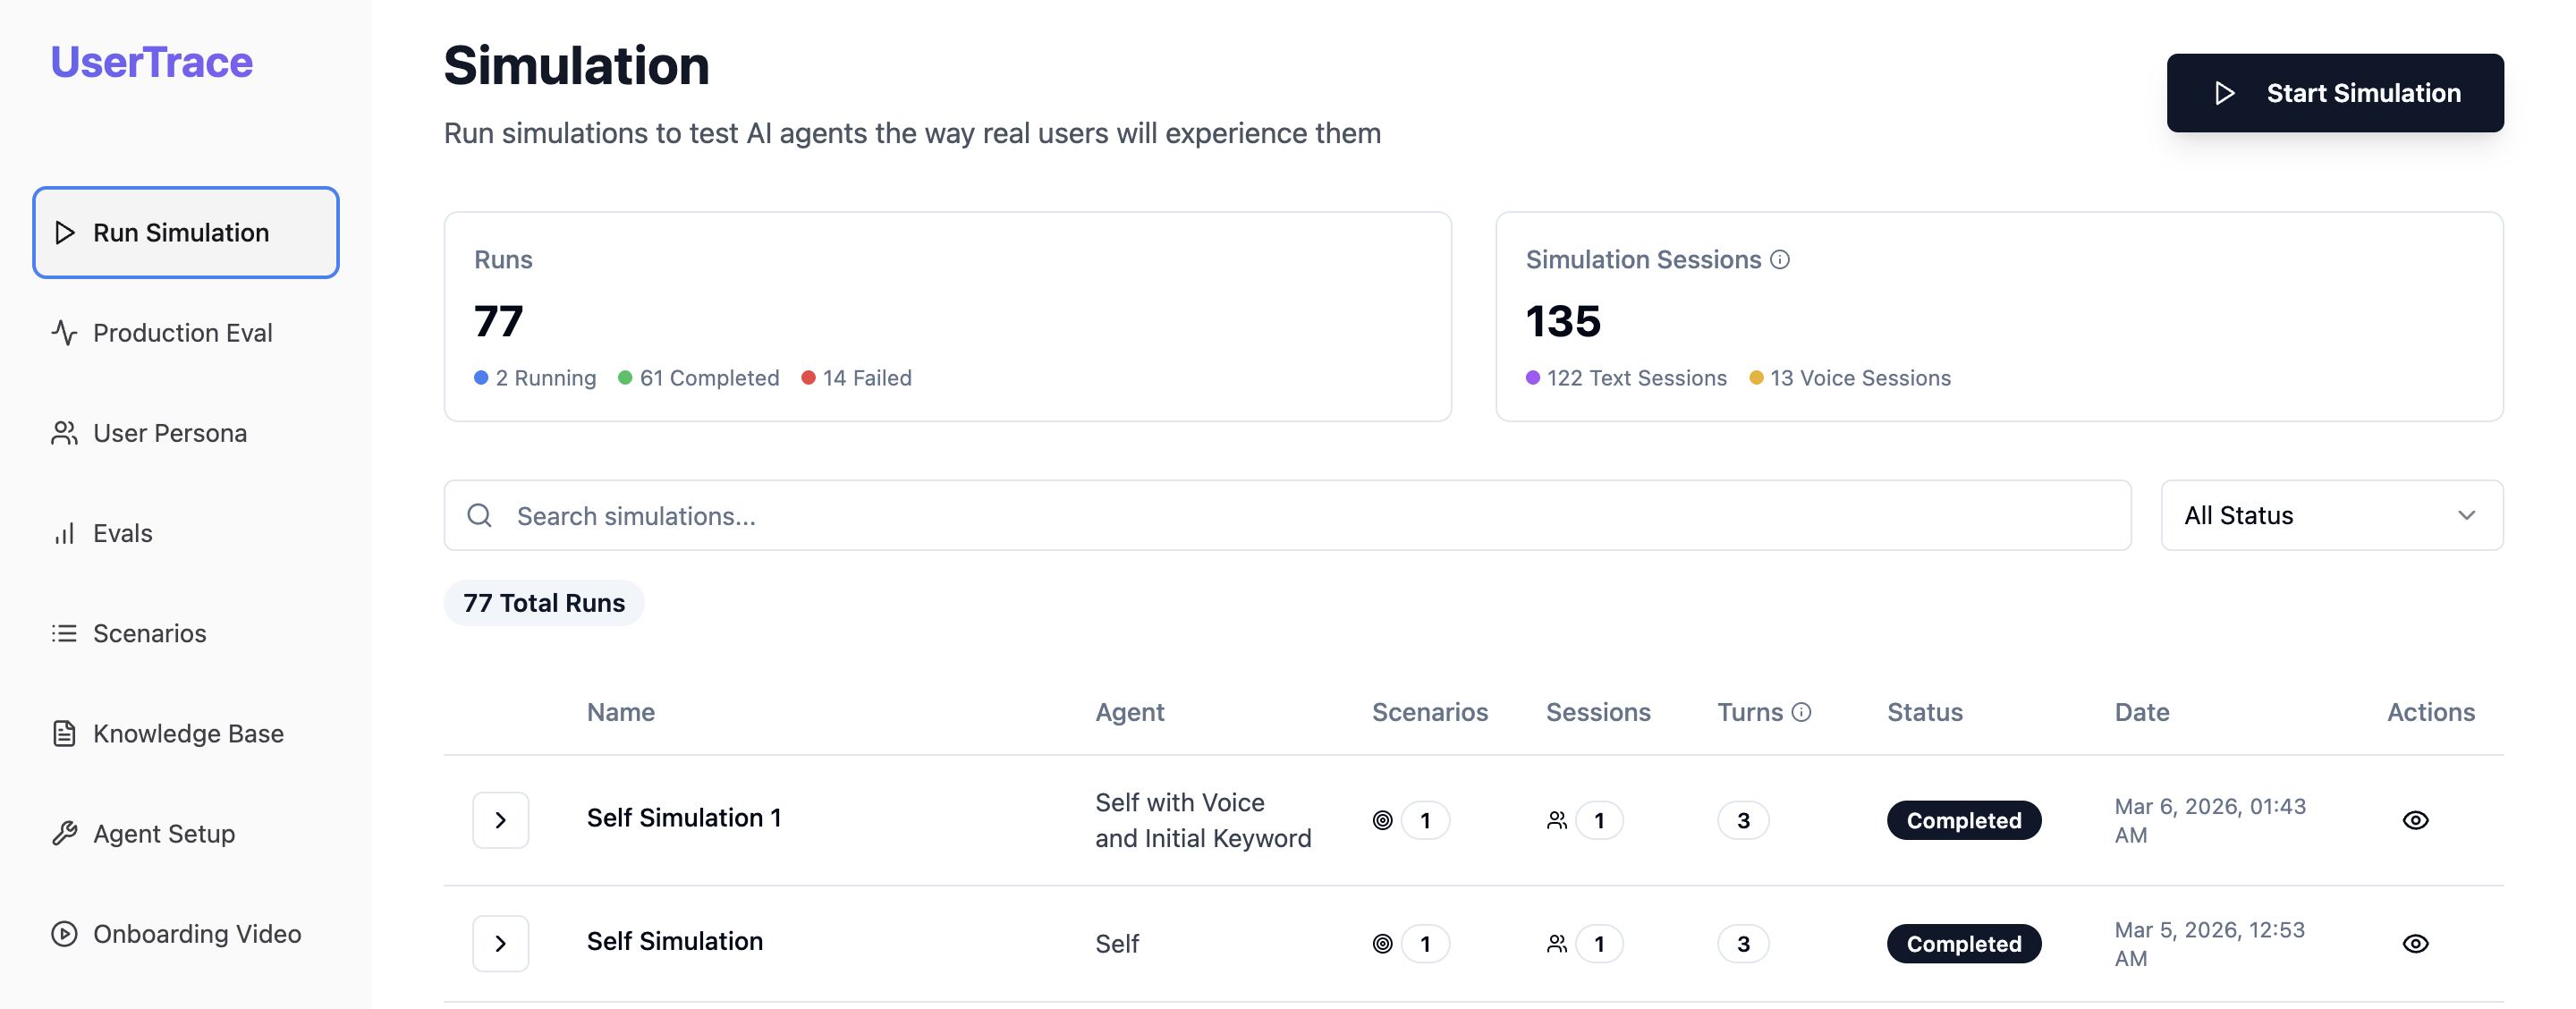This screenshot has height=1009, width=2576.
Task: Expand the Self Simulation row
Action: 500,944
